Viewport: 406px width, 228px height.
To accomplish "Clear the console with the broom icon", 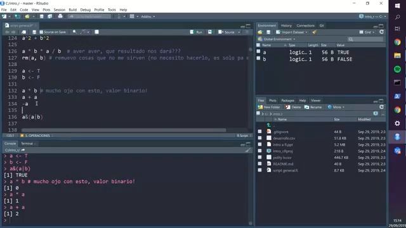I will pyautogui.click(x=248, y=150).
